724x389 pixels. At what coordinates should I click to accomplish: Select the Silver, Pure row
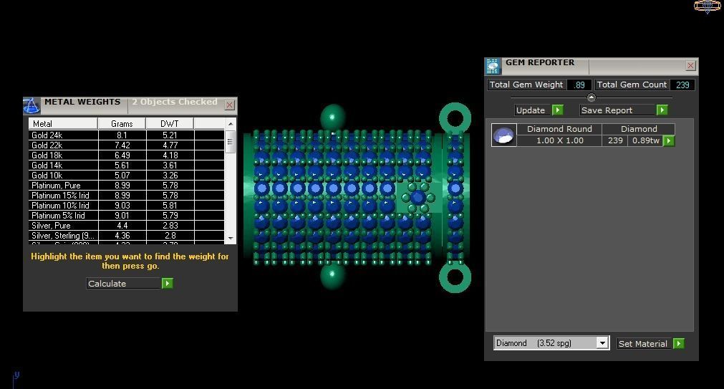pyautogui.click(x=127, y=226)
